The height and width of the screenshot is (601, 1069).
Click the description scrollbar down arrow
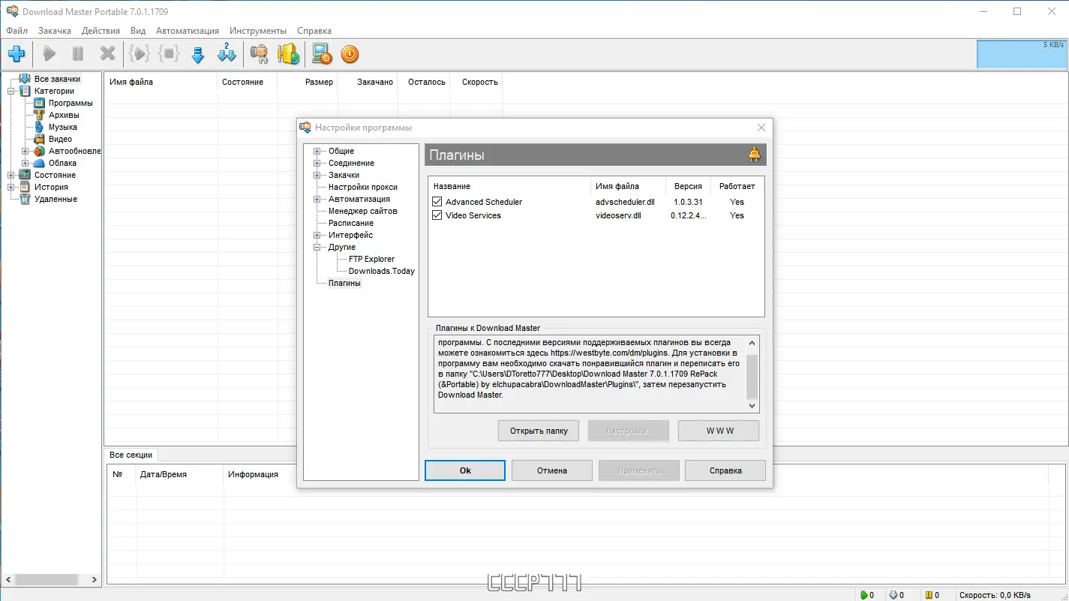(752, 406)
